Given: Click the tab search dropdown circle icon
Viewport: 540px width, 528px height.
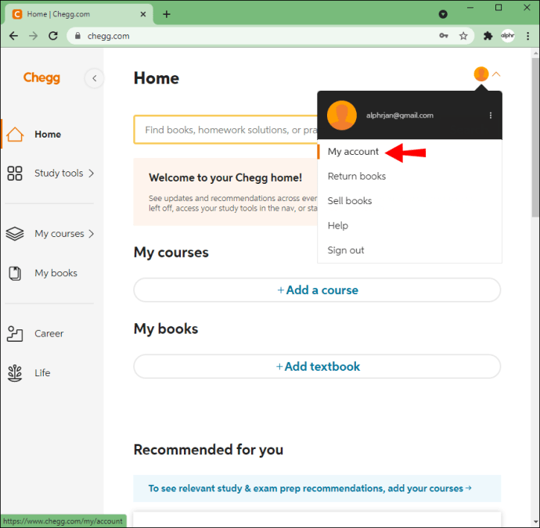Looking at the screenshot, I should pyautogui.click(x=443, y=14).
